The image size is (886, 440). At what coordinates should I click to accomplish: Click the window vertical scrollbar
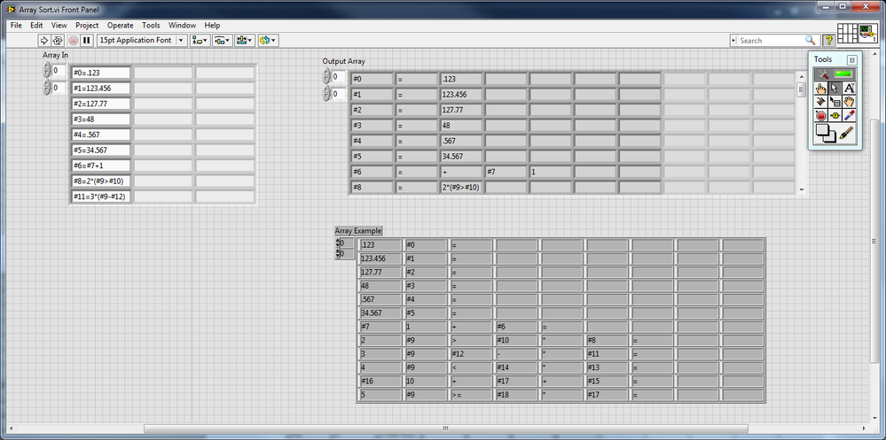point(874,240)
